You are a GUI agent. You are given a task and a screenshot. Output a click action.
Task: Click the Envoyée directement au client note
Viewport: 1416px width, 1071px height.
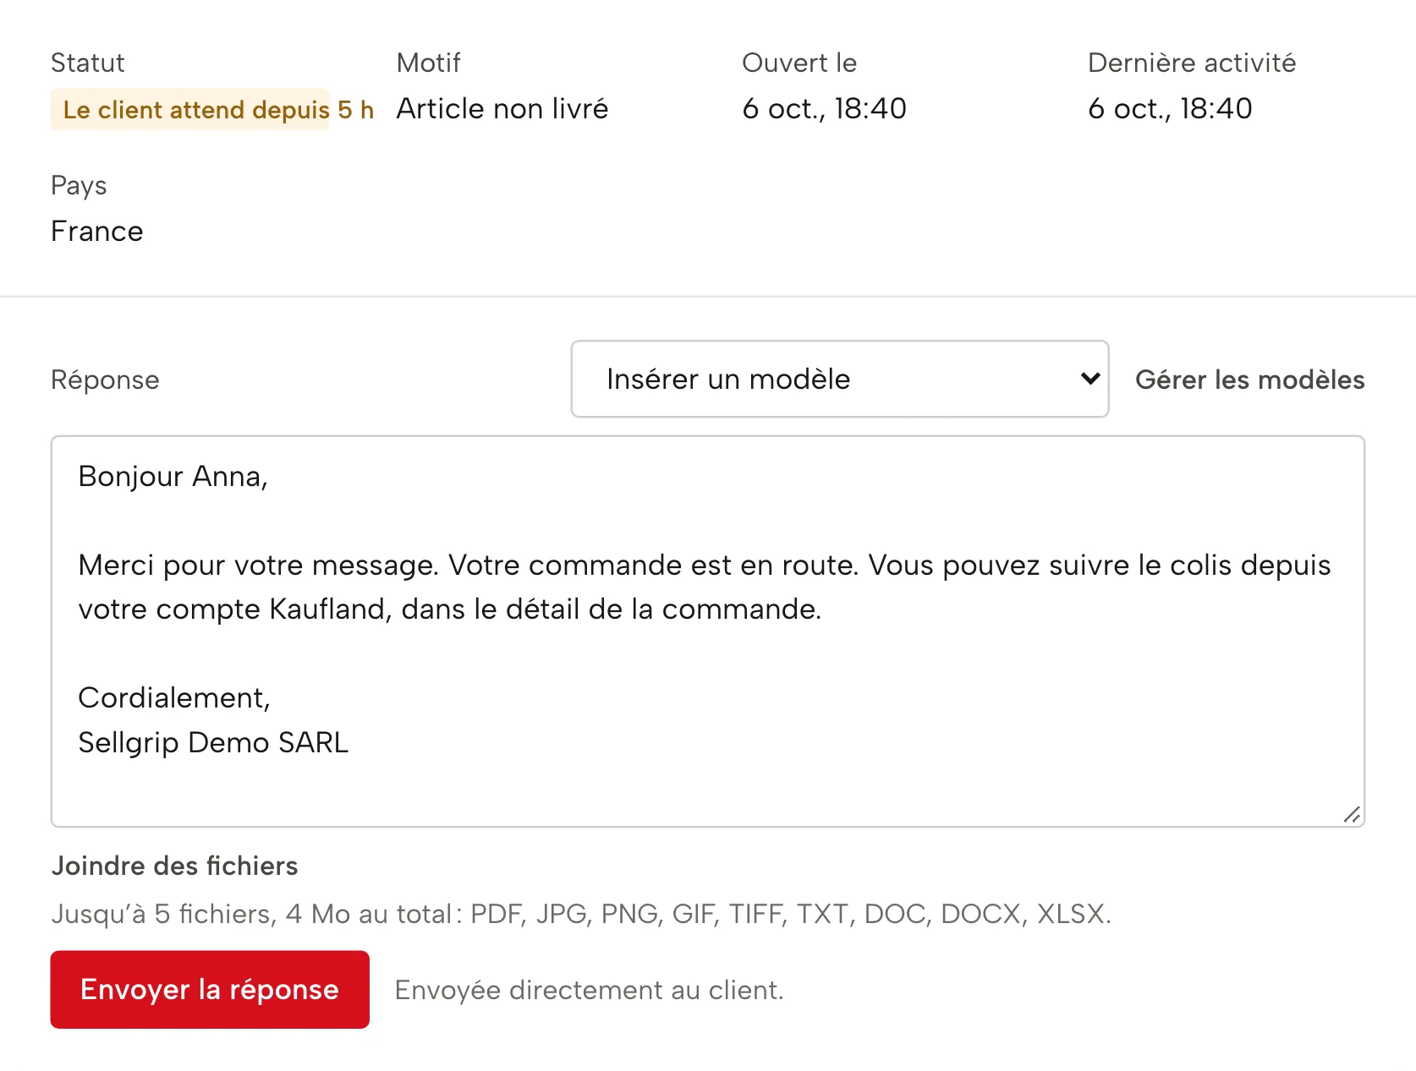point(590,990)
